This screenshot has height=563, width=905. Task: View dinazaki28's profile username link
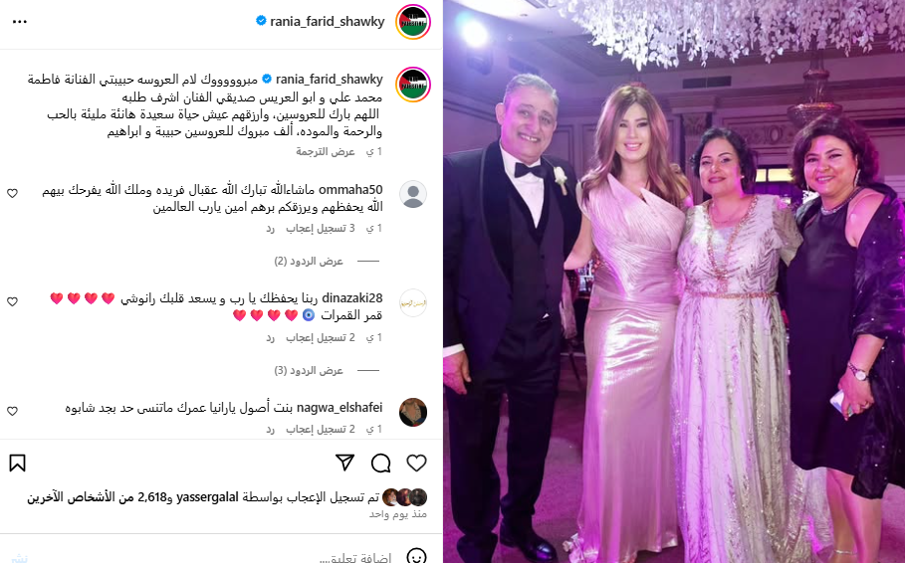tap(352, 298)
